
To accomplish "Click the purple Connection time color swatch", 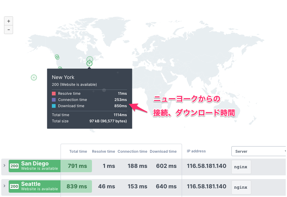I will coord(54,100).
